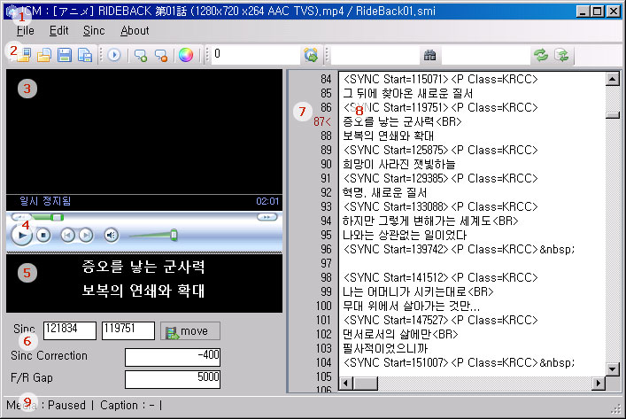Click the vertical scrollbar thumb
Viewport: 626px width, 419px height.
(x=613, y=115)
